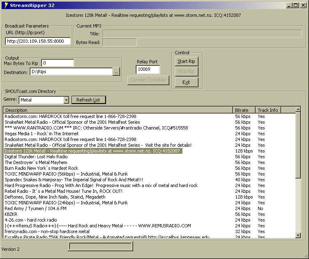
Task: Click the Stop Rip button
Action: (187, 72)
